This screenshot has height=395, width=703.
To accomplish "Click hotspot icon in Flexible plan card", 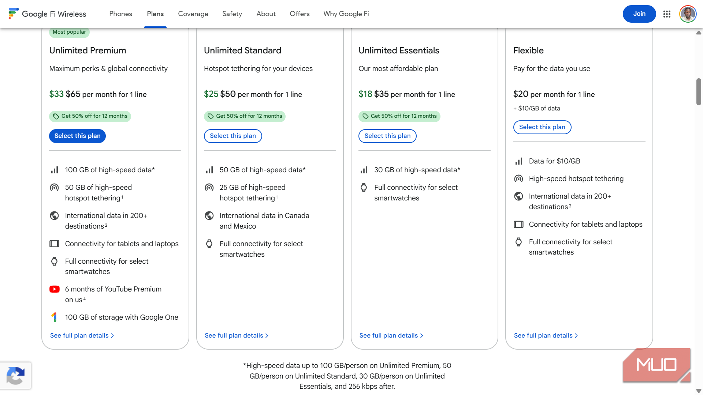I will 518,179.
